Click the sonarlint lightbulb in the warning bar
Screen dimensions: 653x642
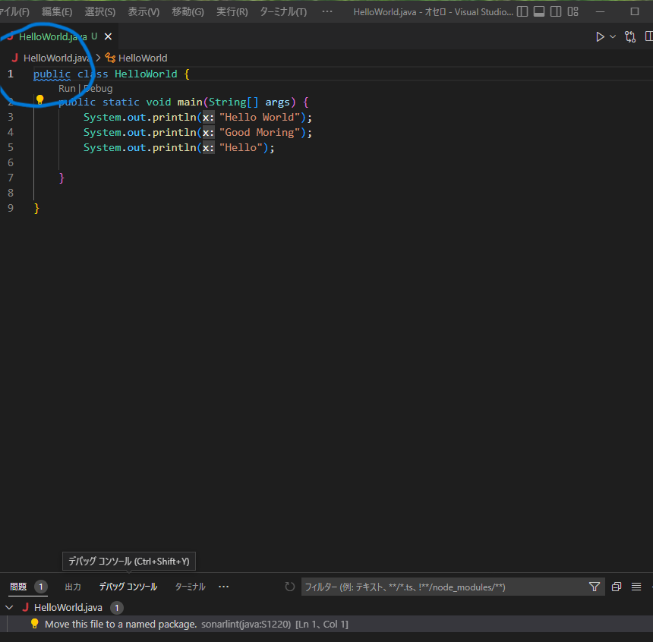click(33, 623)
